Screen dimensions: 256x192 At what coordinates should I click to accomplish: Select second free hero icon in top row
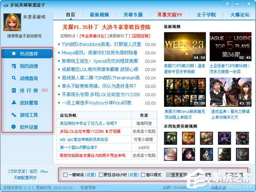point(188,138)
